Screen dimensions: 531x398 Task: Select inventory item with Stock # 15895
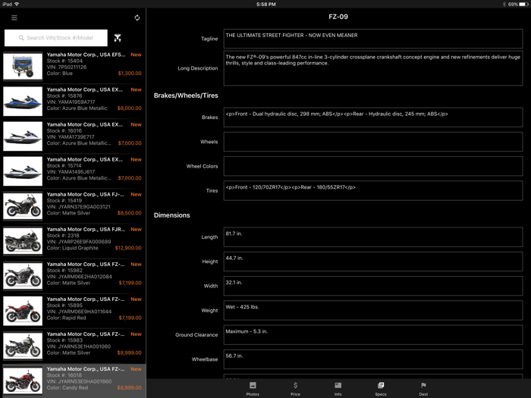coord(73,310)
